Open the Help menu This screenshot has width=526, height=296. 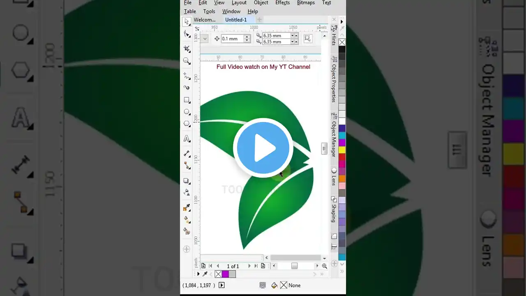[253, 12]
